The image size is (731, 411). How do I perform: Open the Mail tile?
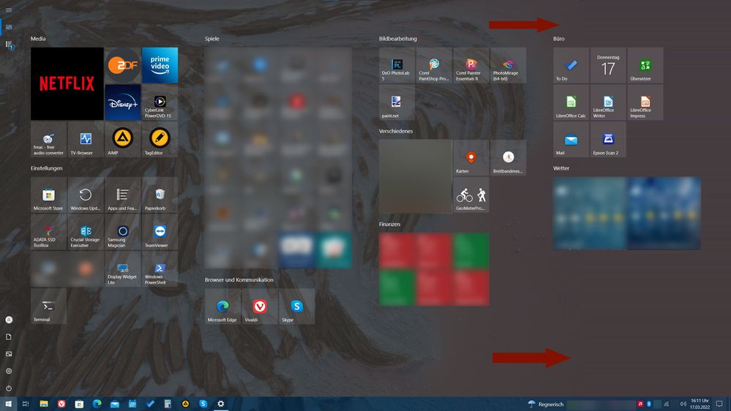tap(571, 140)
